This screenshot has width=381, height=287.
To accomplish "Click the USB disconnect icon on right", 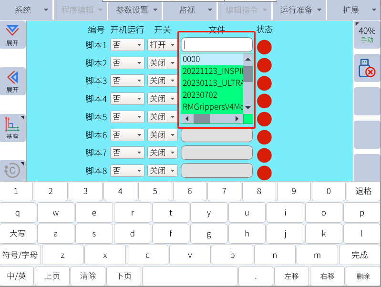I will (367, 68).
